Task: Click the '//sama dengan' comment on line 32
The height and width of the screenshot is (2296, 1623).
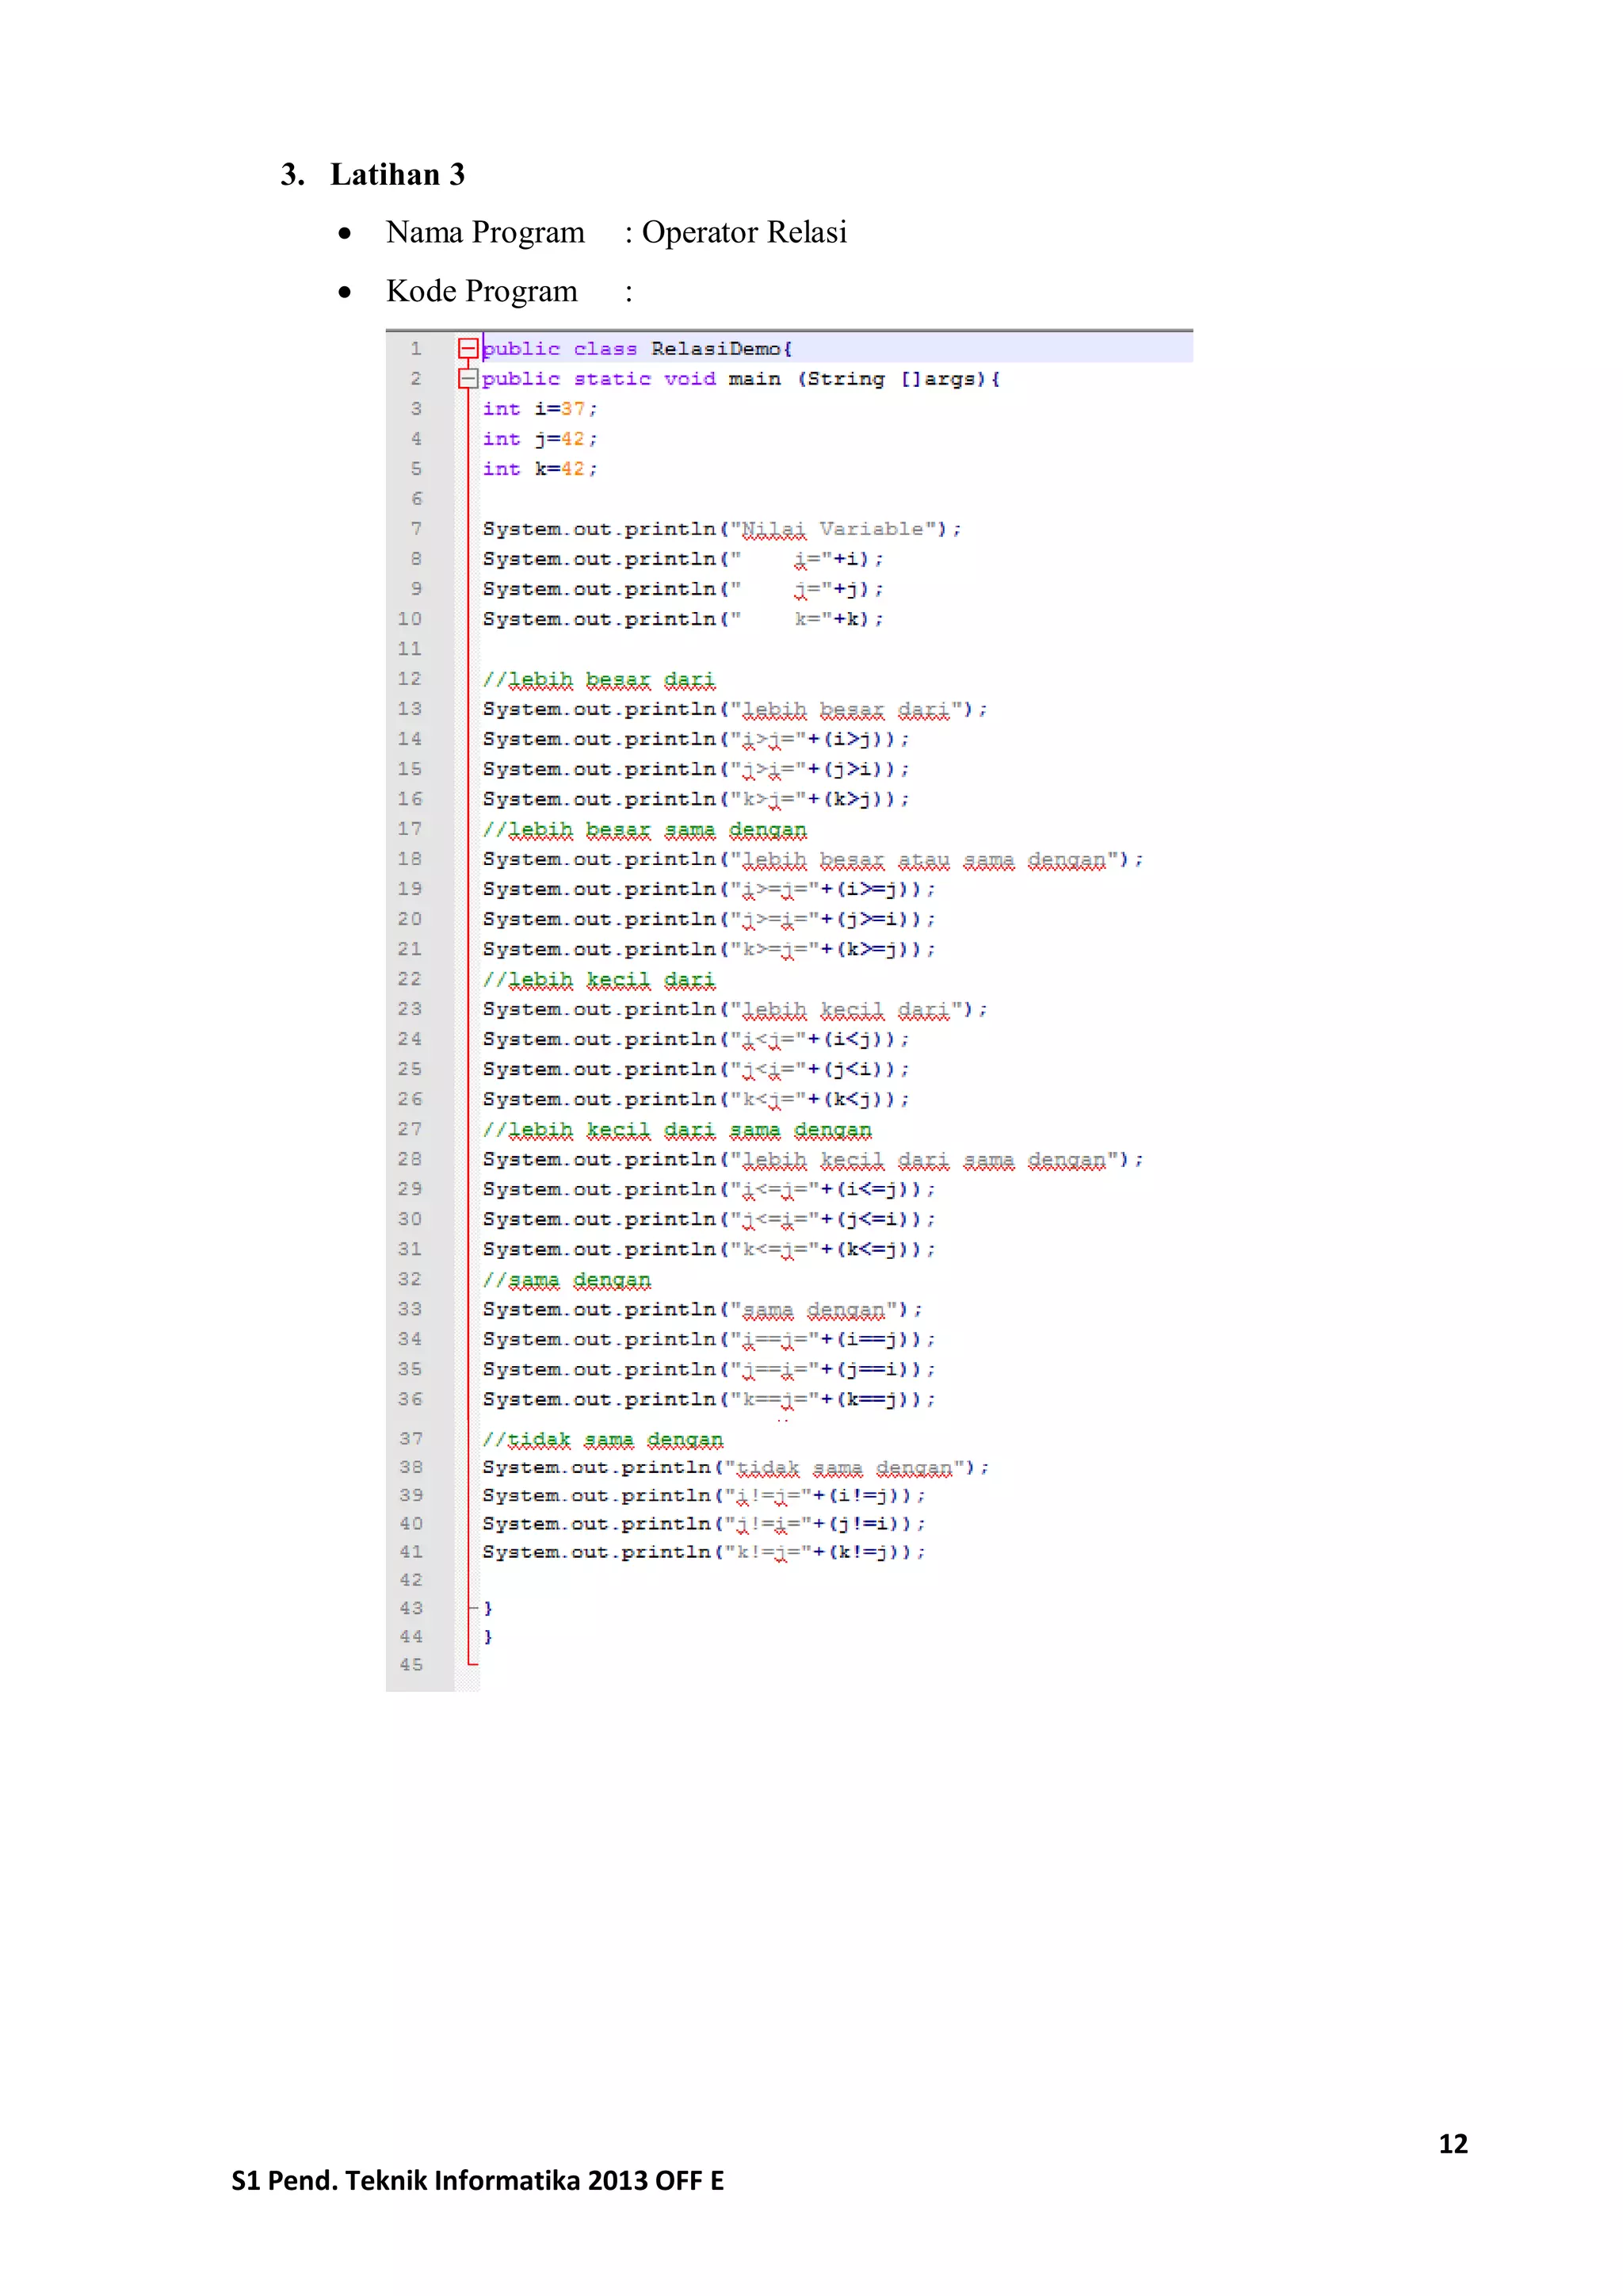Action: click(x=567, y=1280)
